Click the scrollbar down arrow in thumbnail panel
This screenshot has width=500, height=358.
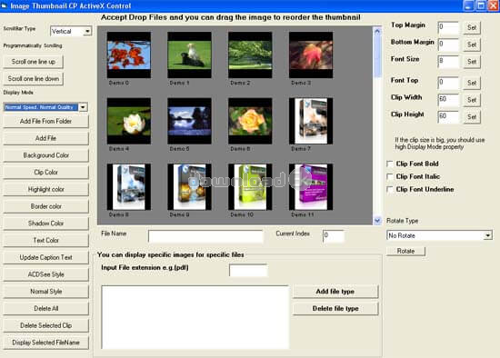tap(377, 220)
